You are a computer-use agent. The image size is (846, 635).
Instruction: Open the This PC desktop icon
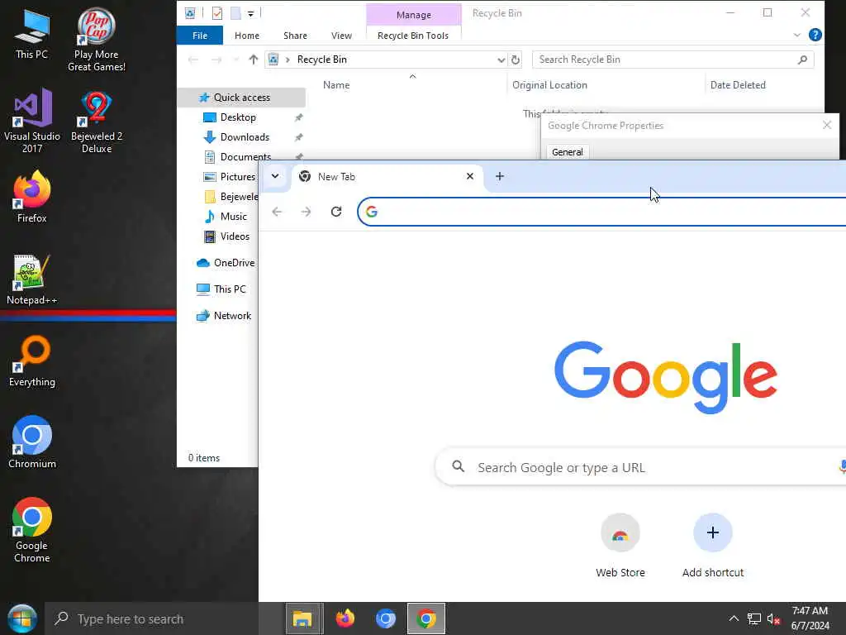pyautogui.click(x=31, y=35)
